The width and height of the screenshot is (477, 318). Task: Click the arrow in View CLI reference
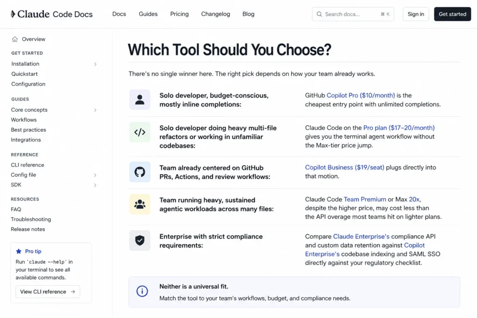73,291
